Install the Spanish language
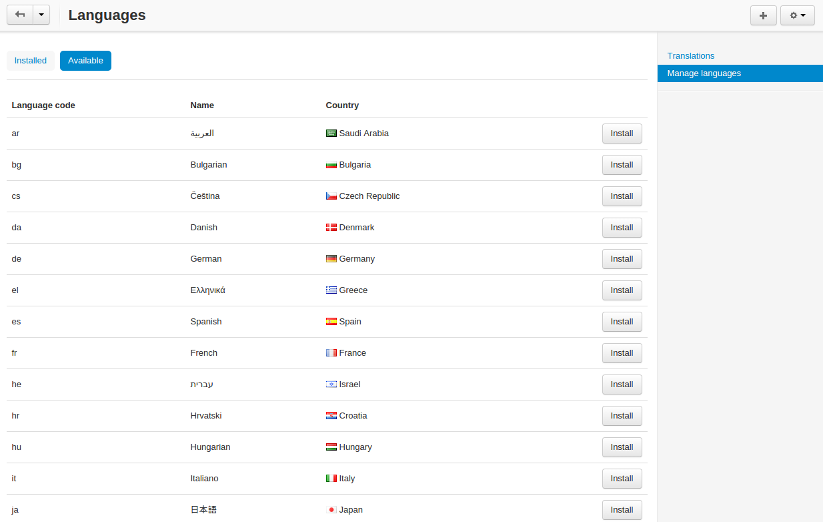 pyautogui.click(x=622, y=322)
